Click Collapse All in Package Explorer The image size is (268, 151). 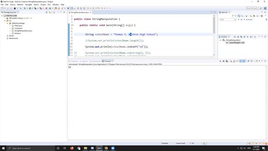[x=46, y=12]
